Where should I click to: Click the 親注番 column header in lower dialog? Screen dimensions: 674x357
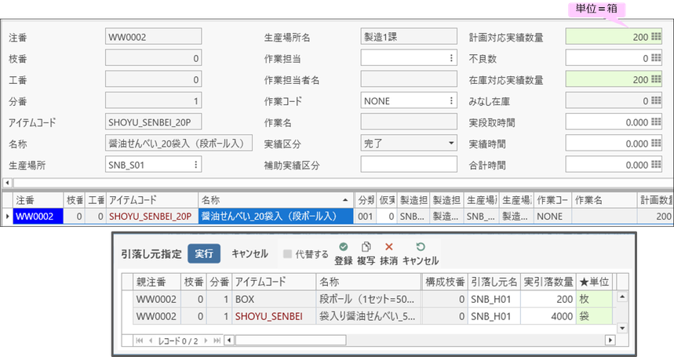click(157, 282)
